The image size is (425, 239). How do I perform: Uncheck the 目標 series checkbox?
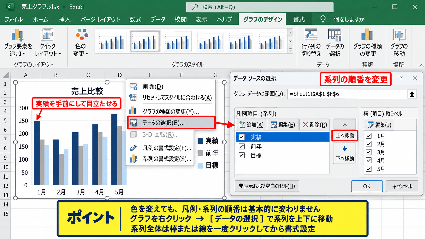pyautogui.click(x=242, y=155)
